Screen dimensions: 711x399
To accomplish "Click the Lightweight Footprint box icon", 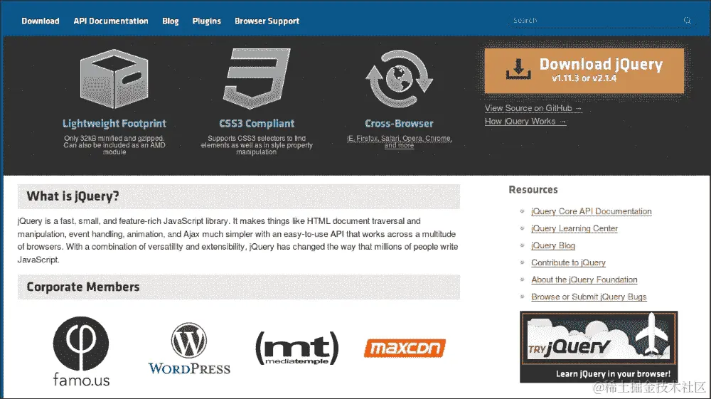I will point(114,79).
